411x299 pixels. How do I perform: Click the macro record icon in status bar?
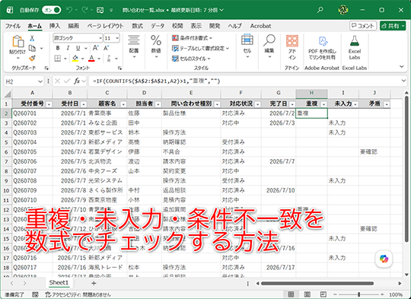(35, 294)
